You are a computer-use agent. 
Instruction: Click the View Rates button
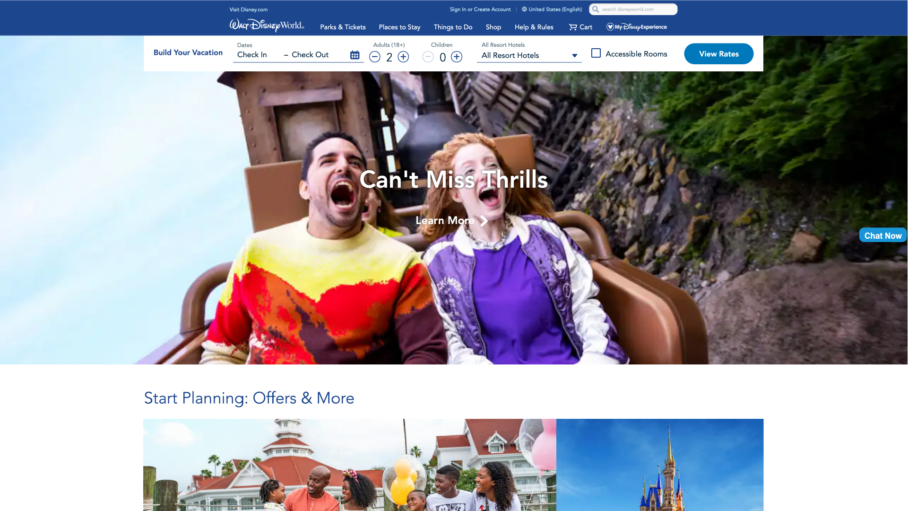(x=718, y=54)
